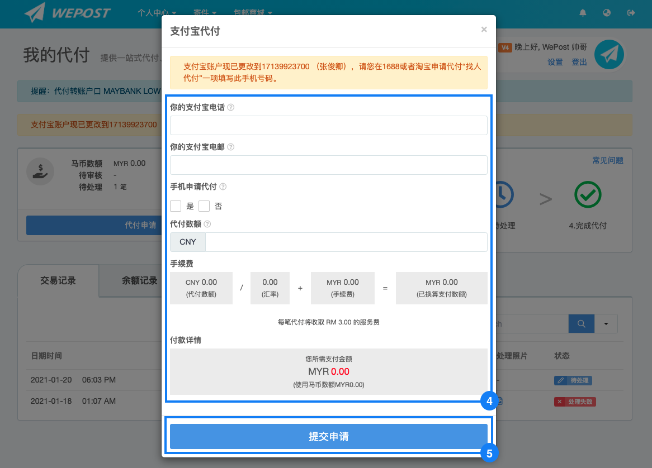652x468 pixels.
Task: Open help icon next to 代付数额
Action: 207,224
